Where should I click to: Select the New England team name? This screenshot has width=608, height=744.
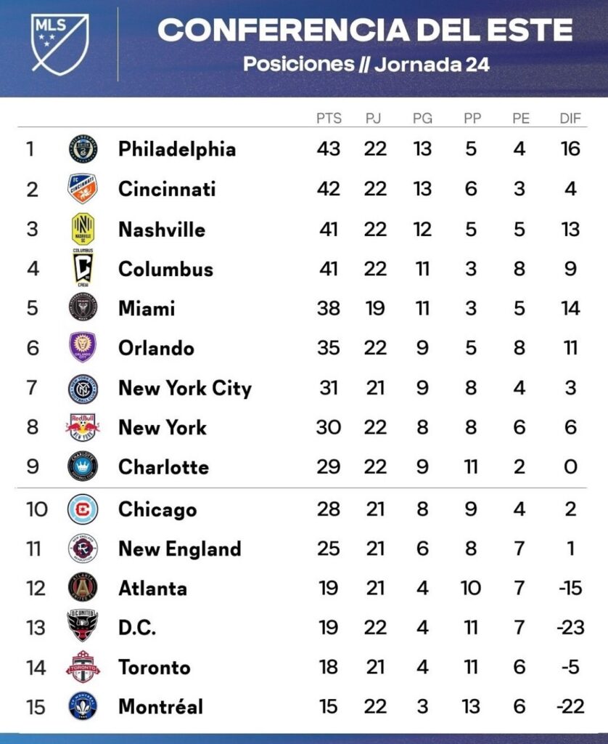pyautogui.click(x=179, y=549)
